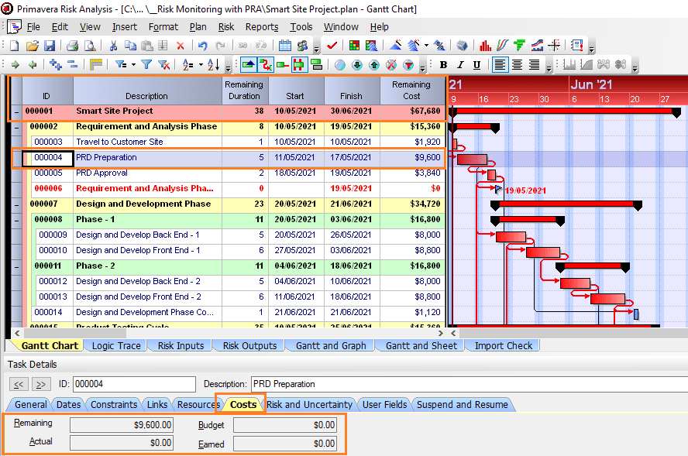Toggle align right text button

point(535,65)
